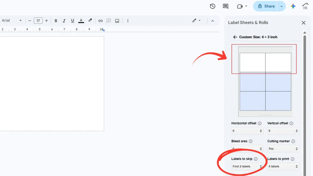The width and height of the screenshot is (313, 176).
Task: Show info for Labels to print
Action: pos(292,159)
